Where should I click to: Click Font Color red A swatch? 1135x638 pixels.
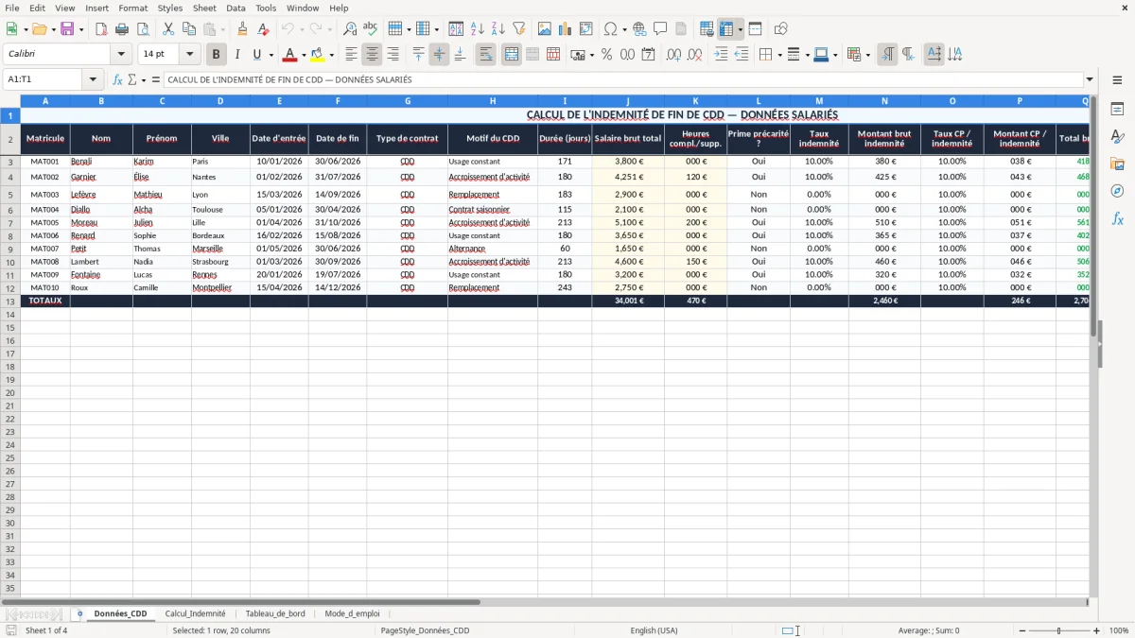point(290,55)
